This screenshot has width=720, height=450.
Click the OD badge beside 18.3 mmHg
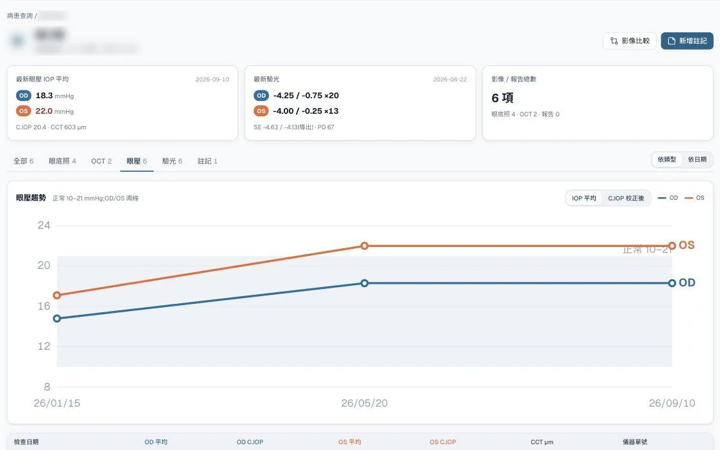(24, 96)
